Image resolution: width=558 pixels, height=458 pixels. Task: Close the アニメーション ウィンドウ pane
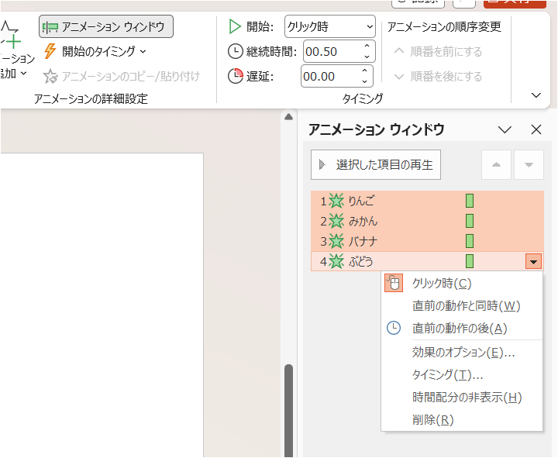536,130
